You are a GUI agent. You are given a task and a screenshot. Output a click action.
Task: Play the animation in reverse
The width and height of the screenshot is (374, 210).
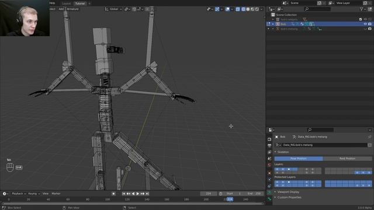pos(133,194)
